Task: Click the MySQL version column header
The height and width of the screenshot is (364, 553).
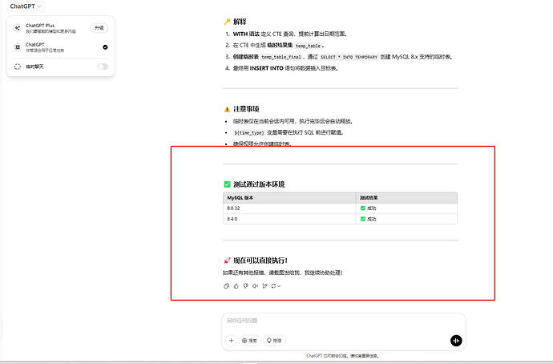Action: (x=289, y=198)
